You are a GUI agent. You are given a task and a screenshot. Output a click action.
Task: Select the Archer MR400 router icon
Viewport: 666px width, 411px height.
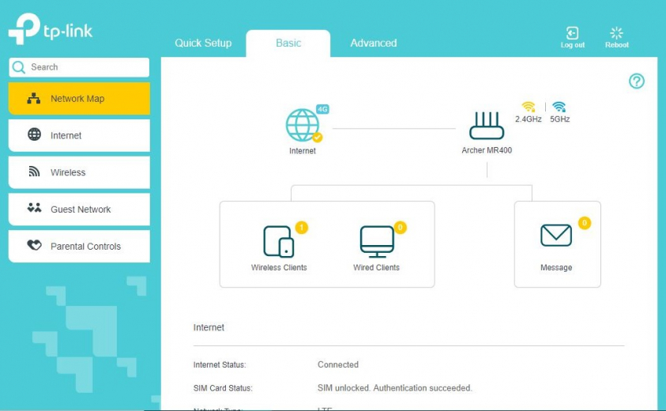click(x=486, y=126)
